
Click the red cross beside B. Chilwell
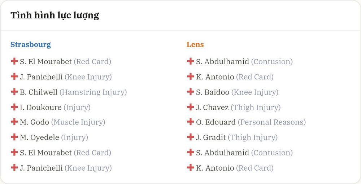14,92
